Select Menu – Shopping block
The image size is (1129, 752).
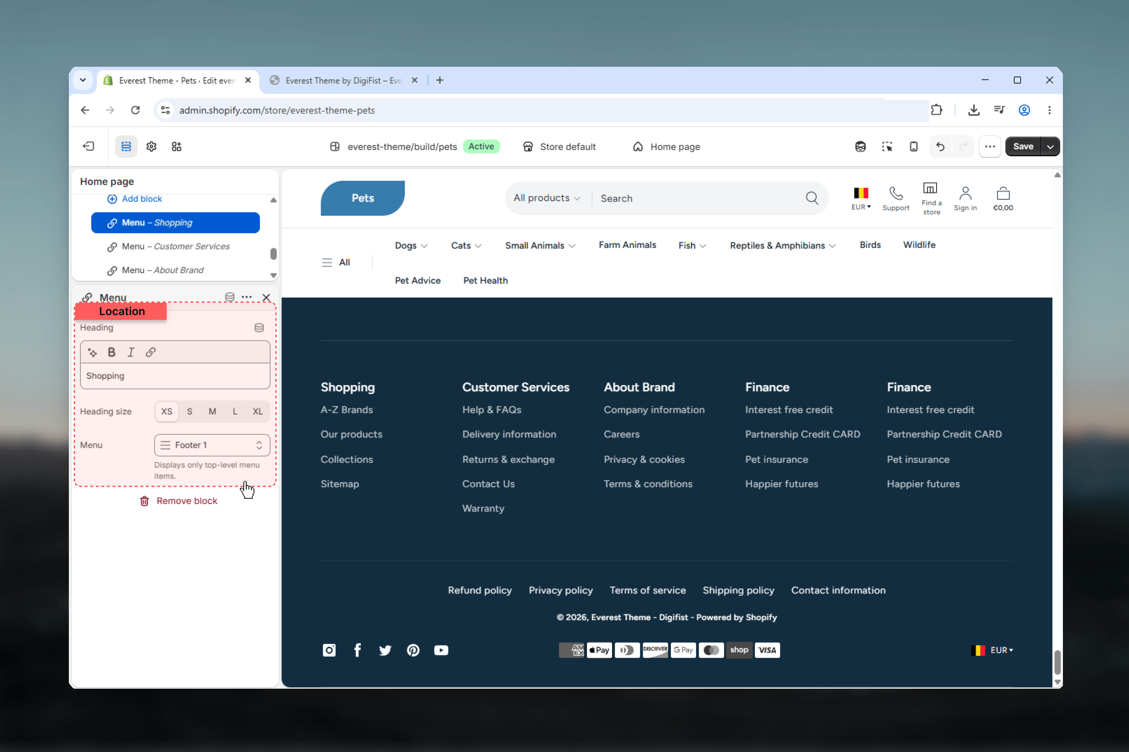coord(175,223)
